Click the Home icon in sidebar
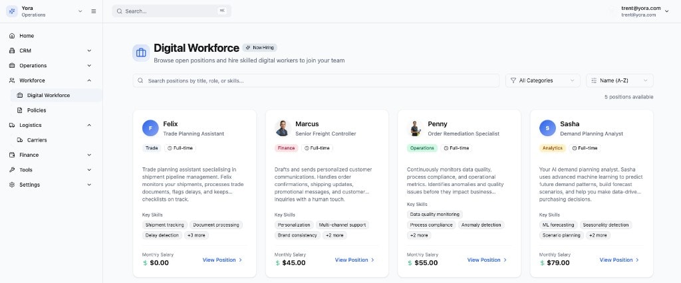Image resolution: width=681 pixels, height=283 pixels. 12,36
